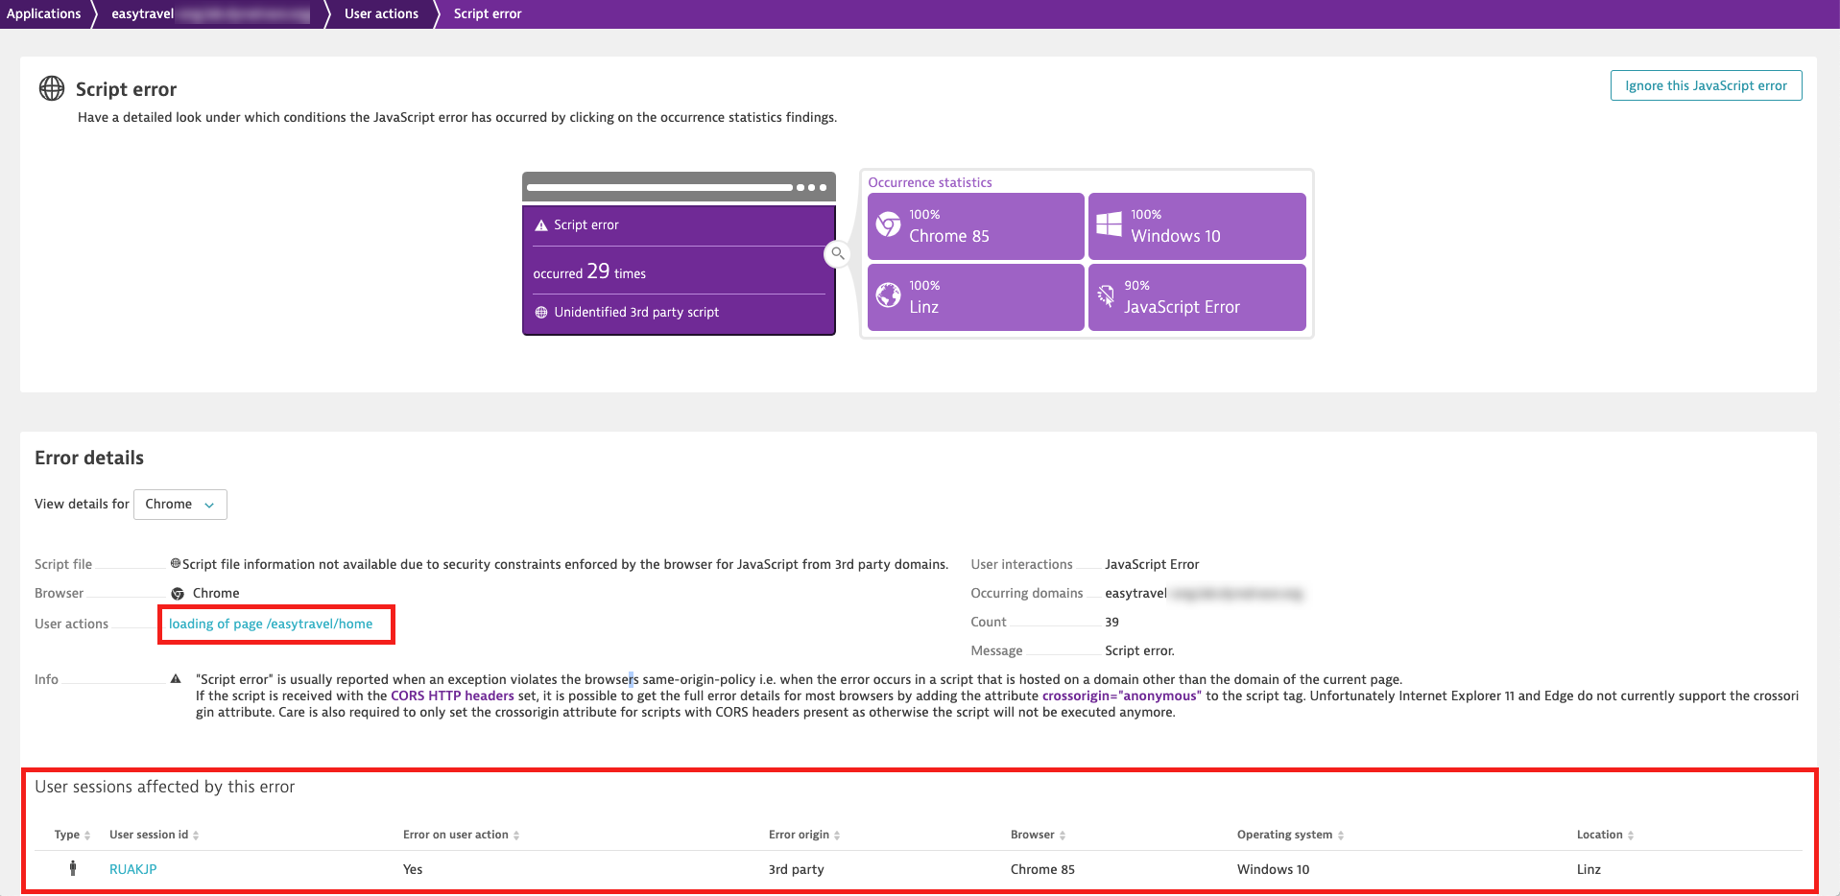Click the Occurrence statistics label
Viewport: 1840px width, 896px height.
[930, 182]
